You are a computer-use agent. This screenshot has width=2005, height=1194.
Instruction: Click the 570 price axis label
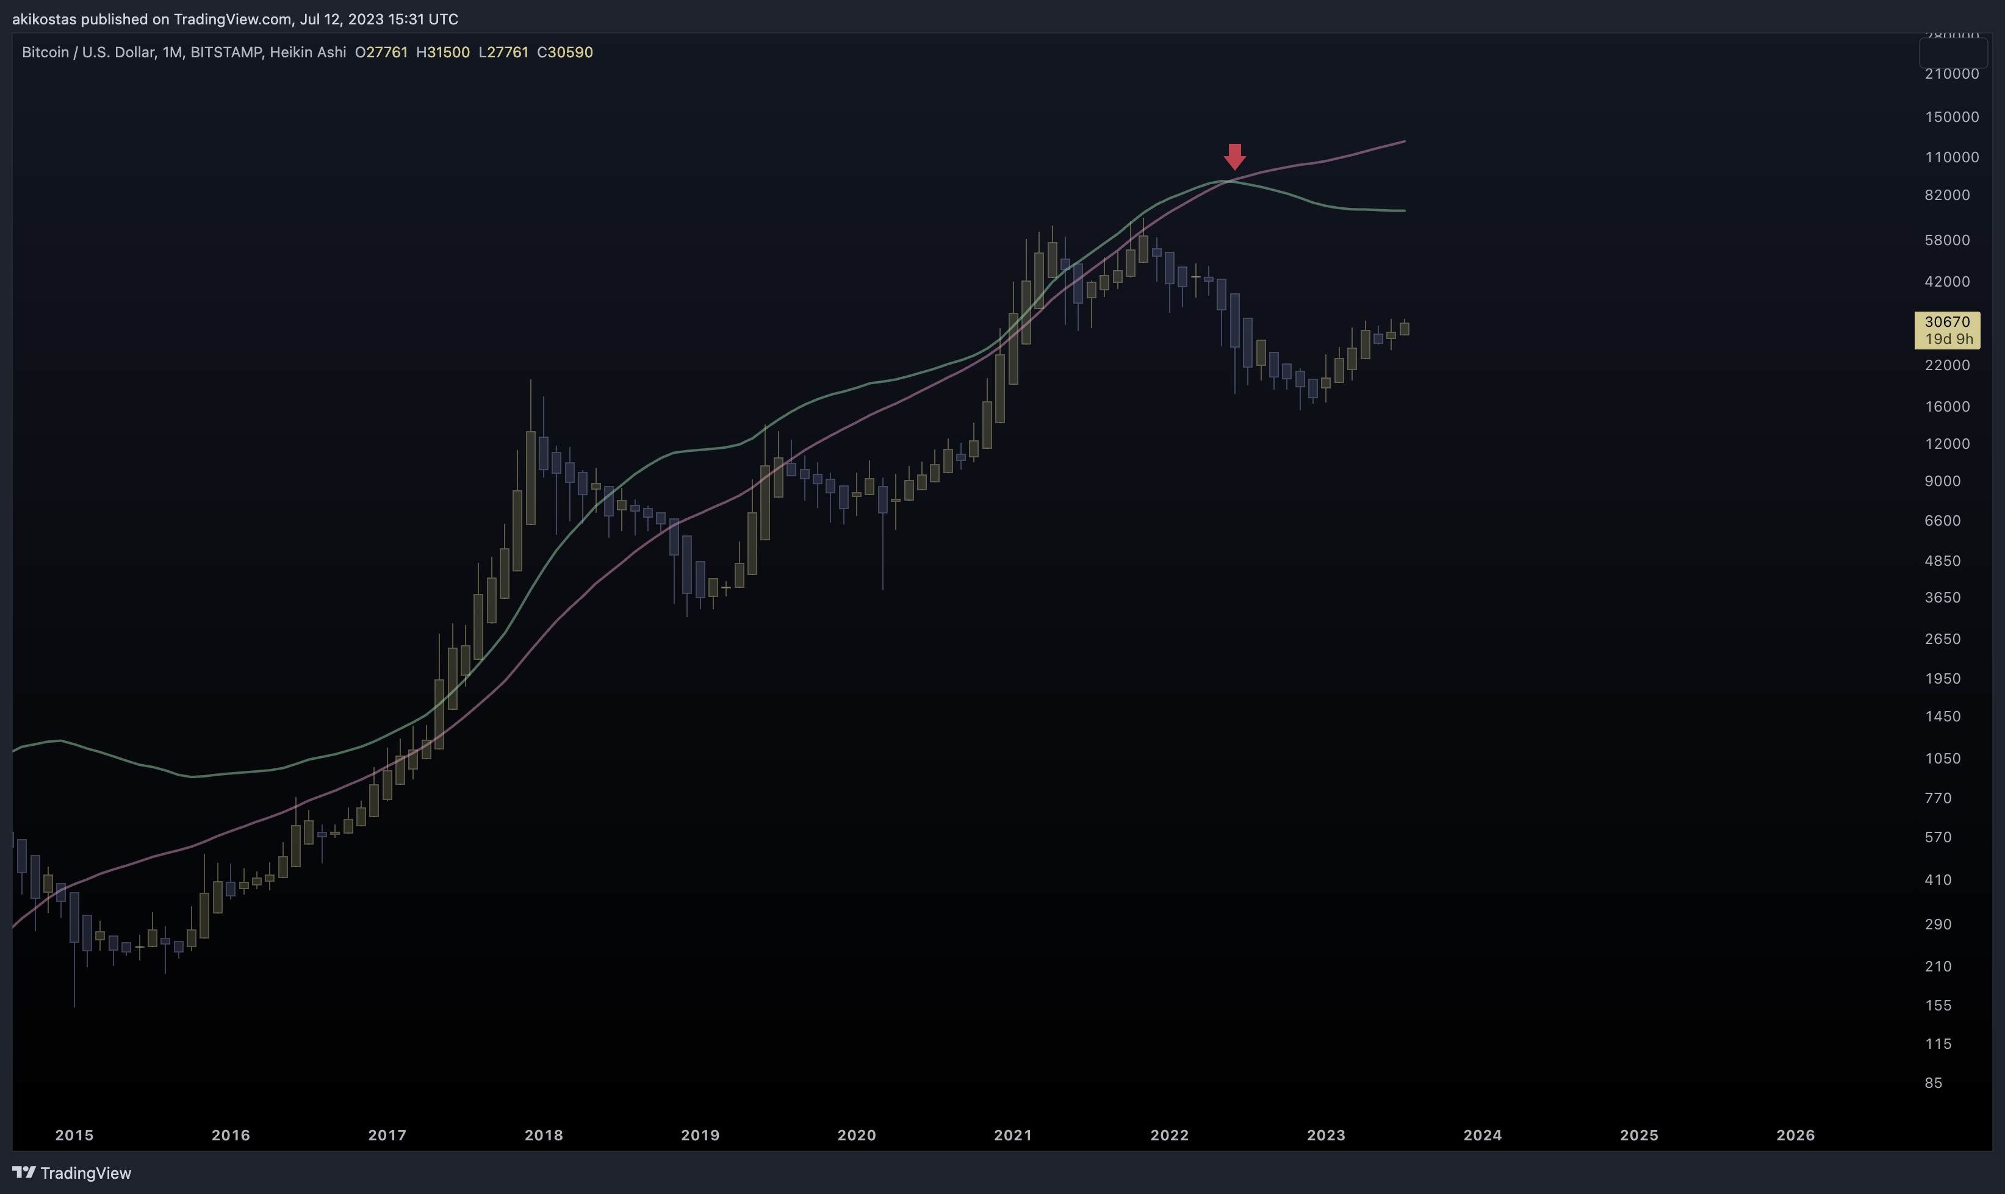coord(1938,838)
